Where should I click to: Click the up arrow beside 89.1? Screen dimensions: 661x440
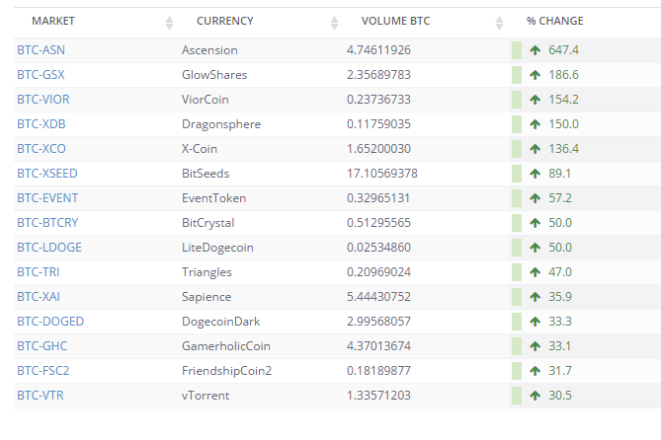(x=535, y=174)
